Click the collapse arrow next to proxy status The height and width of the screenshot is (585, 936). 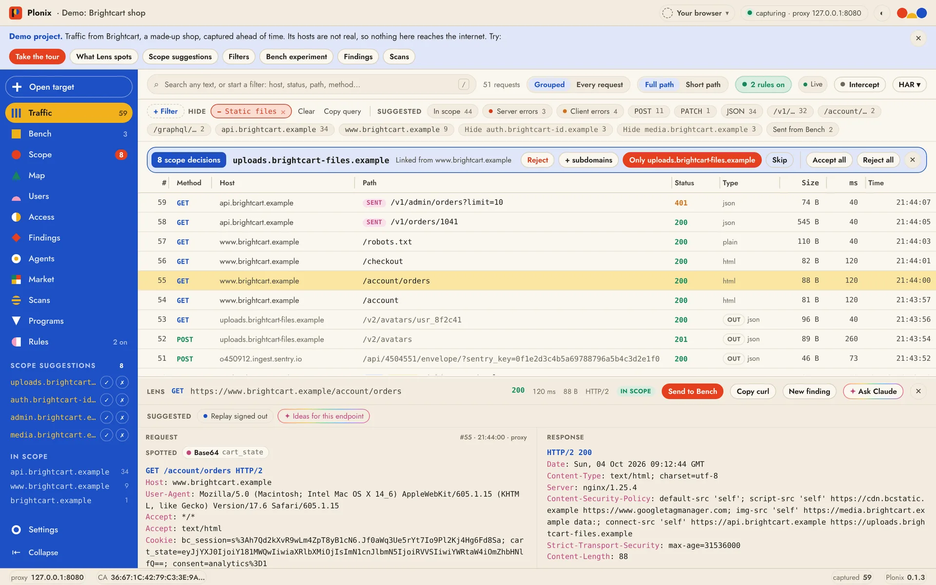[x=881, y=13]
